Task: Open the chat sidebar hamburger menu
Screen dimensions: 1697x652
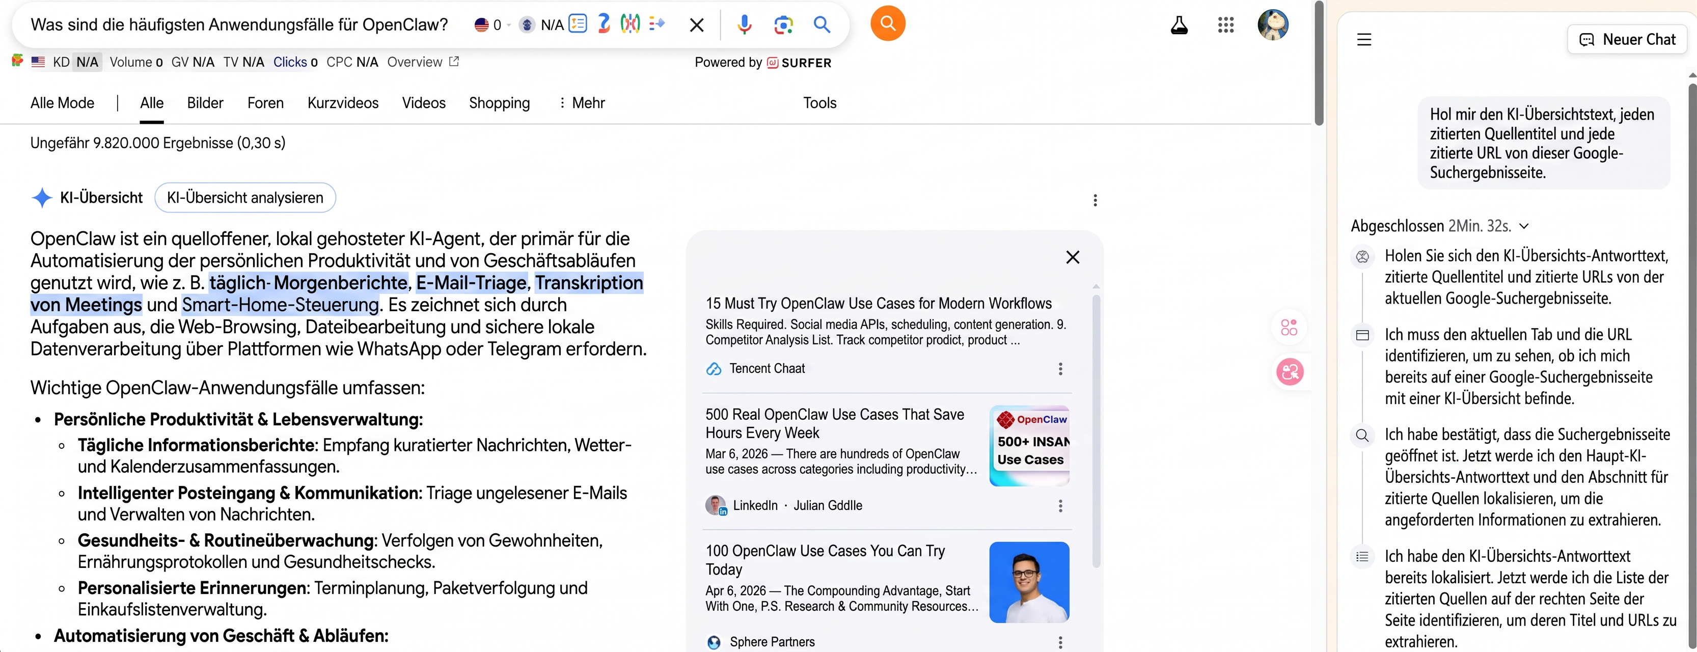Action: [x=1364, y=40]
